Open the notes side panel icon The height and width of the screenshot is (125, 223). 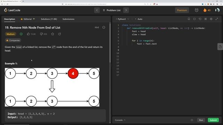[x=220, y=47]
